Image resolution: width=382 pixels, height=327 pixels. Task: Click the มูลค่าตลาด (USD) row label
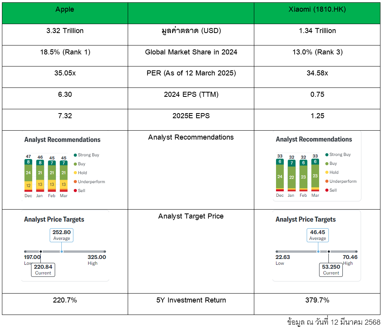191,31
